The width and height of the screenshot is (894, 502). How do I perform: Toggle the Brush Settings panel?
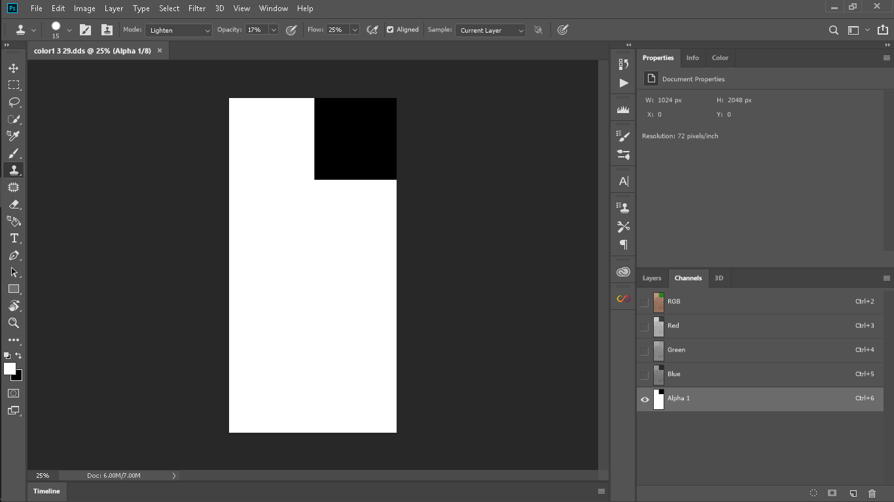tap(86, 30)
